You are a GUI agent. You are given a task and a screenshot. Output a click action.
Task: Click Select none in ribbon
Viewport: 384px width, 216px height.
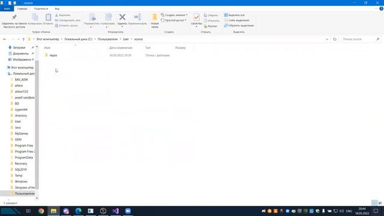pos(236,20)
